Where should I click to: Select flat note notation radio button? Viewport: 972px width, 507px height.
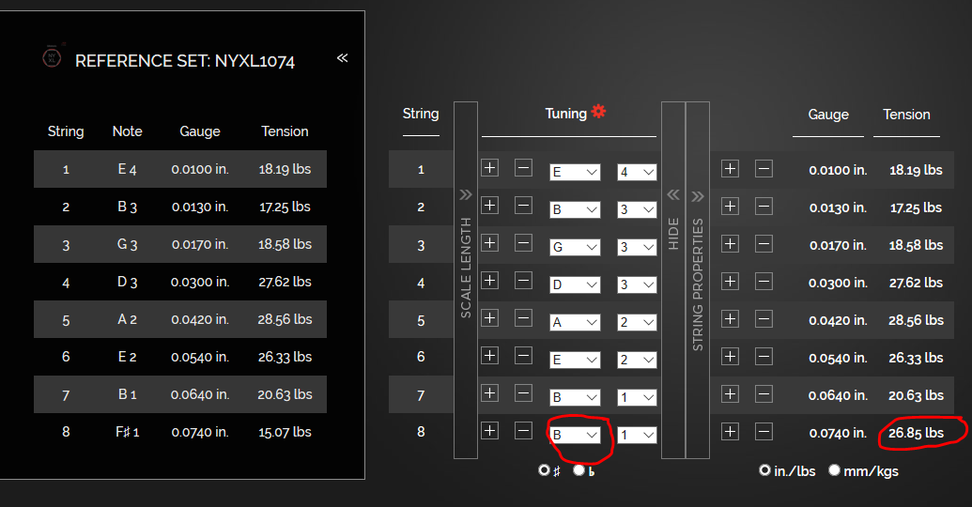pyautogui.click(x=579, y=470)
